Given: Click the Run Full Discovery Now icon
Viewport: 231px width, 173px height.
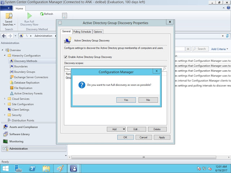Looking at the screenshot, I should (30, 15).
